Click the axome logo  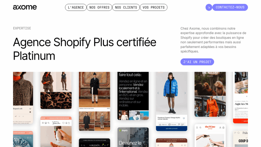tap(25, 7)
